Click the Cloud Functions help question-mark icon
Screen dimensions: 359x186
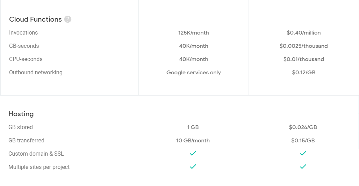(67, 20)
